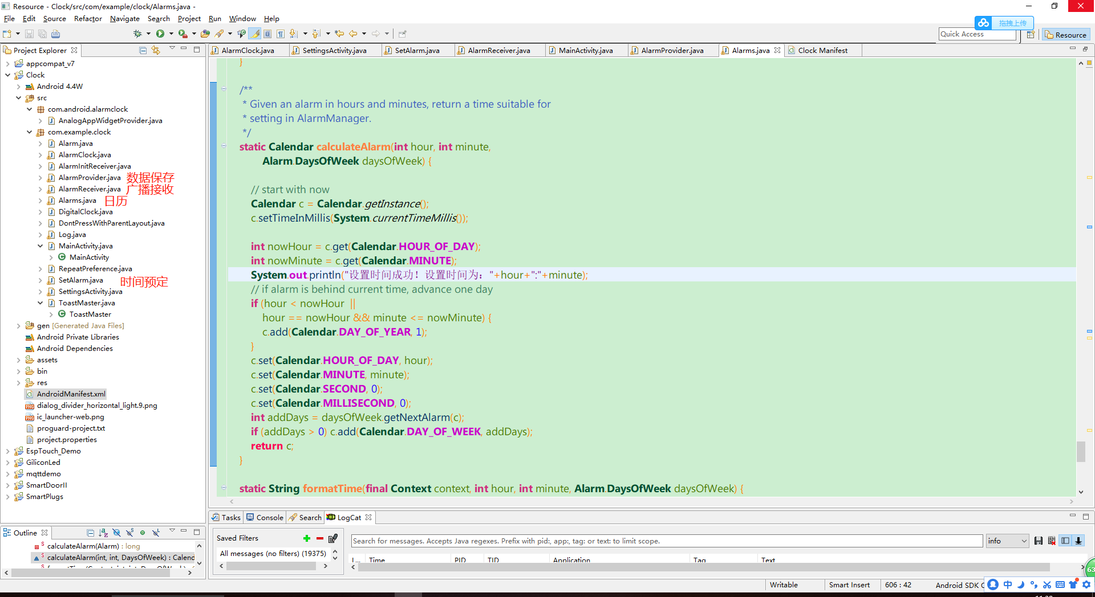This screenshot has width=1095, height=597.
Task: Select AlarmProvider.java in Project Explorer
Action: click(x=90, y=177)
